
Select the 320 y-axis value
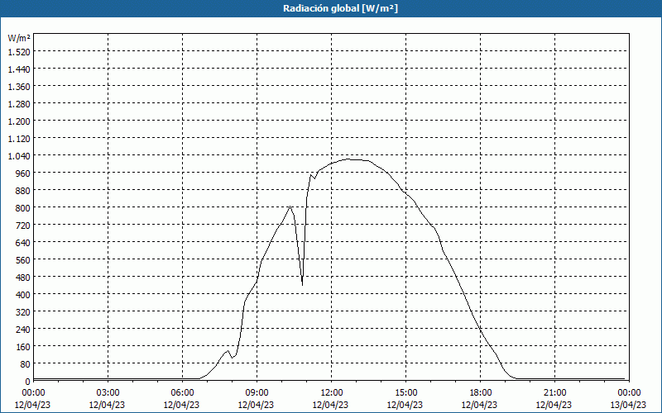tap(23, 312)
